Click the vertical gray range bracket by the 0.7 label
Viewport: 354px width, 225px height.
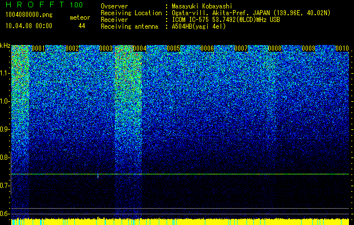click(11, 173)
